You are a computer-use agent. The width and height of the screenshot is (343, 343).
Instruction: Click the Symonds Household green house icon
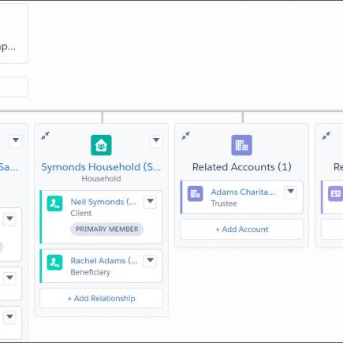101,145
